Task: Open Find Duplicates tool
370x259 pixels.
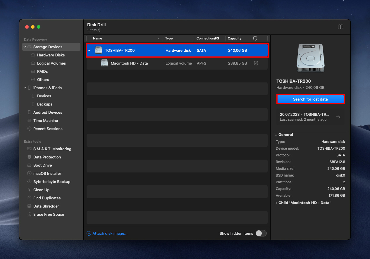Action: [47, 198]
